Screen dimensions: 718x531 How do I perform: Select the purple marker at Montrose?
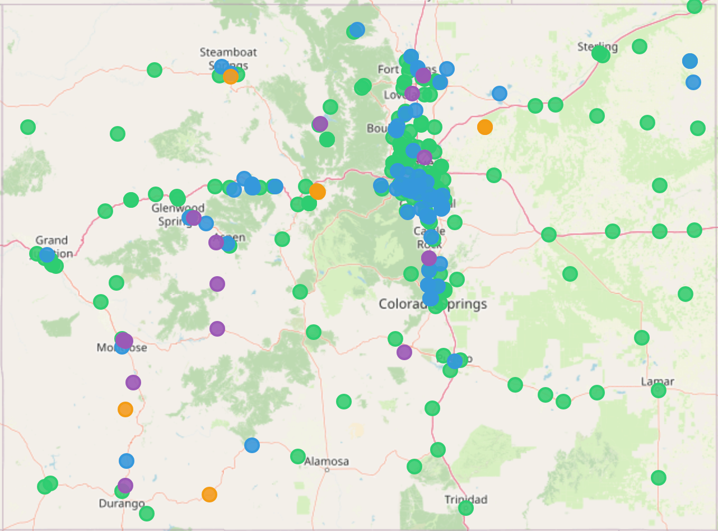[124, 341]
